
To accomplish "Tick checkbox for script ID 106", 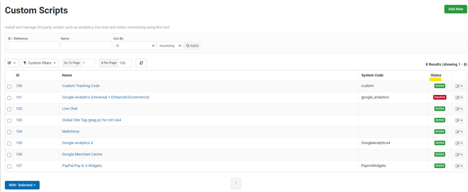I will pyautogui.click(x=9, y=155).
